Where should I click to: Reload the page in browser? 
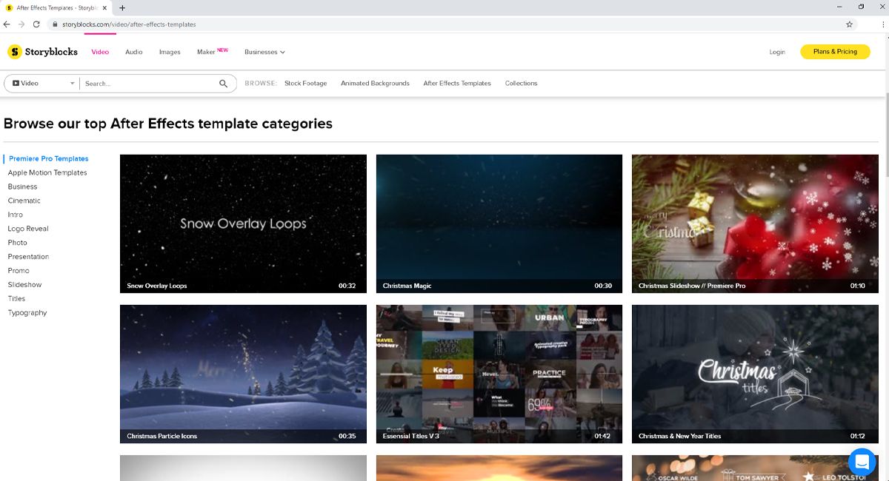pyautogui.click(x=36, y=24)
